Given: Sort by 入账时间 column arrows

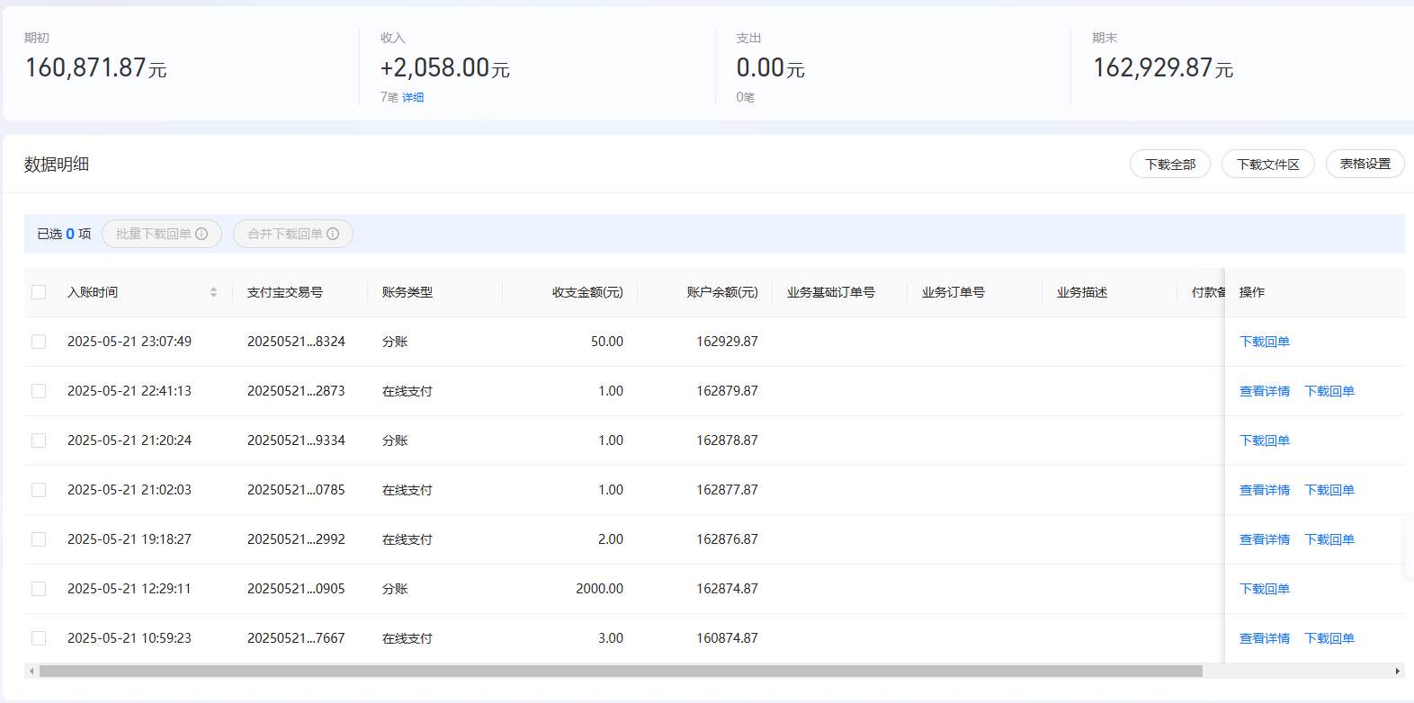Looking at the screenshot, I should [213, 292].
